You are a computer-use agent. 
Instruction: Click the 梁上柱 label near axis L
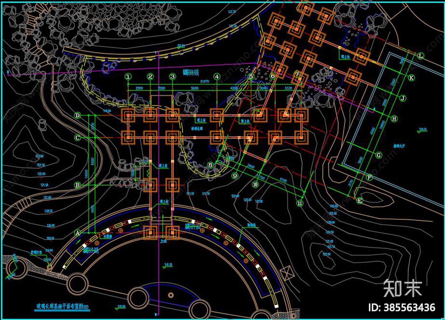click(x=345, y=57)
